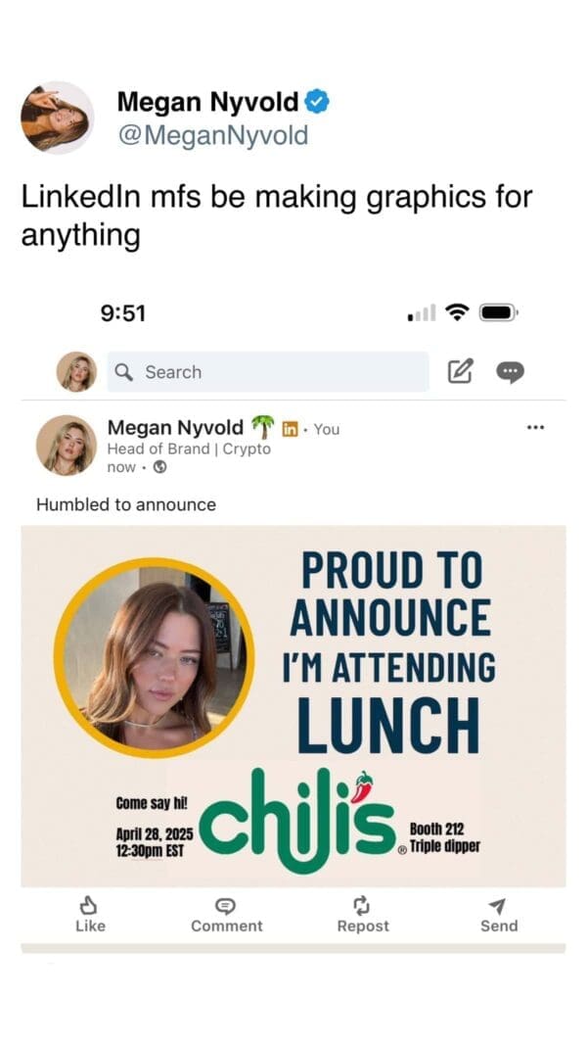Click the search magnifying glass icon
Image resolution: width=587 pixels, height=1045 pixels.
[x=124, y=372]
